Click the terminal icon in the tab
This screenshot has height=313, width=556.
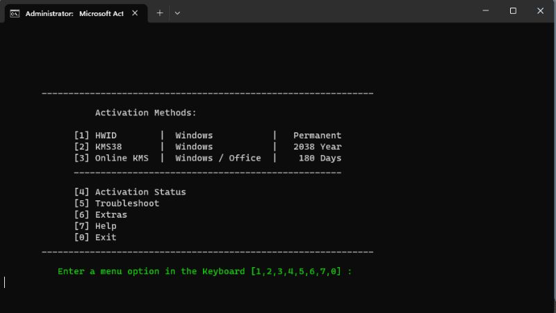tap(15, 13)
